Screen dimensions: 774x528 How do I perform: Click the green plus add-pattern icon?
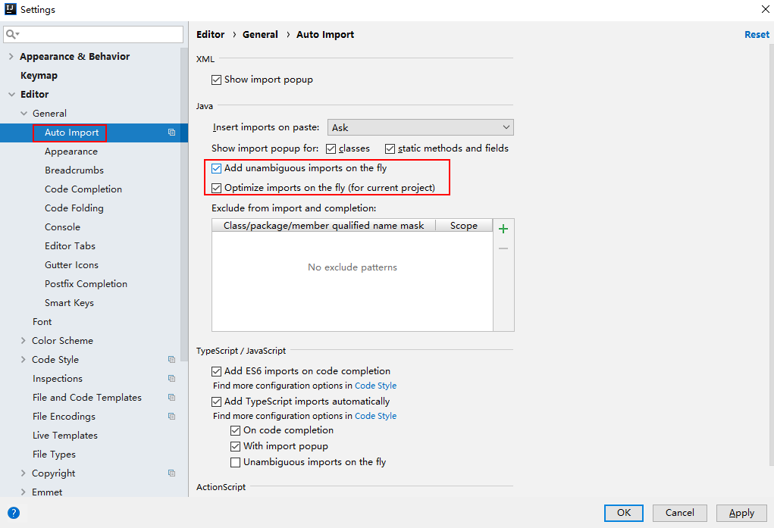click(x=503, y=229)
